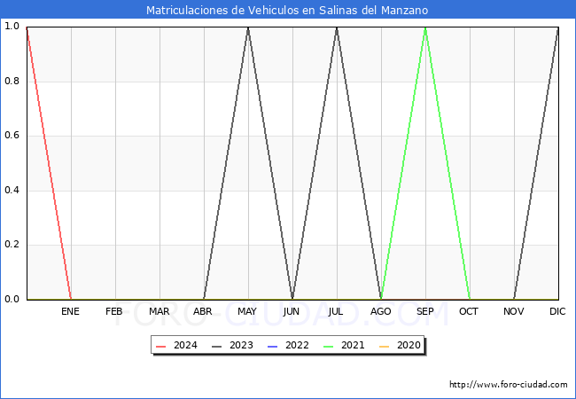This screenshot has width=576, height=399.
Task: Click the 2022 blue legend swatch
Action: tap(273, 347)
